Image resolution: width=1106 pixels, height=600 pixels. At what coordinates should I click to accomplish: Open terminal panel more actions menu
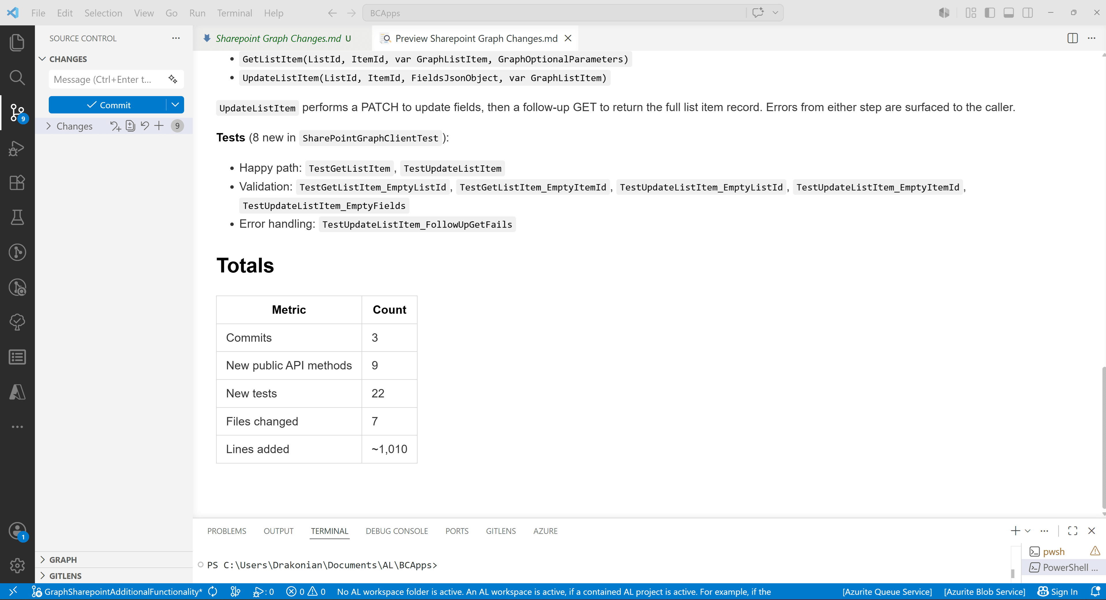click(x=1044, y=531)
